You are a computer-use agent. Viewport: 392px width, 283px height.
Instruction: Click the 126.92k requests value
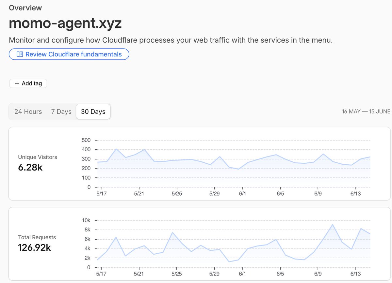(34, 248)
